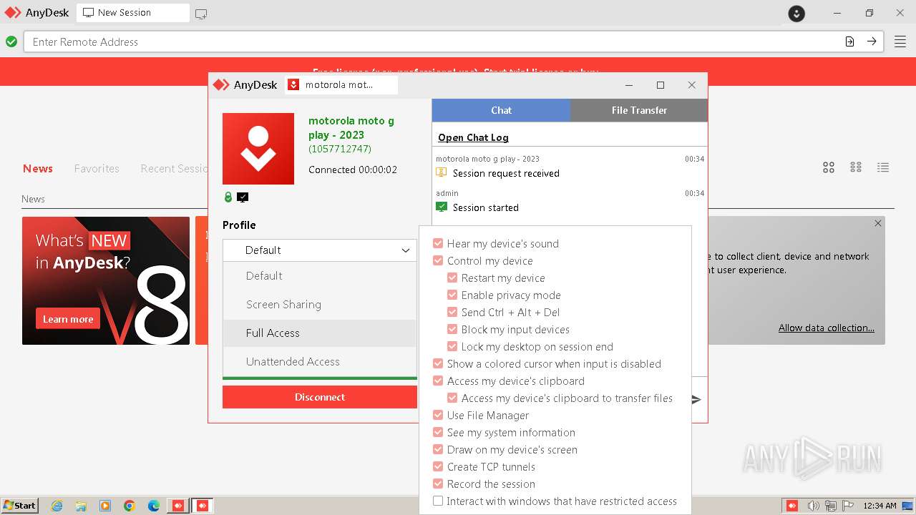Select Unattended Access profile option
Viewport: 916px width, 515px height.
pyautogui.click(x=320, y=362)
